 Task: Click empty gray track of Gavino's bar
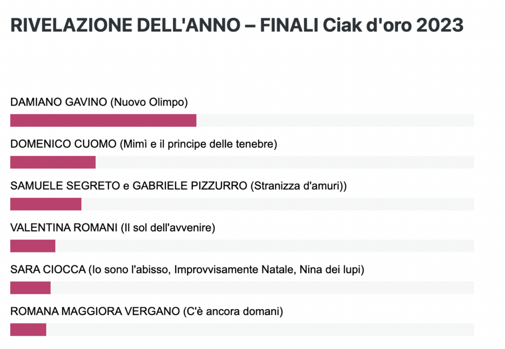click(335, 120)
